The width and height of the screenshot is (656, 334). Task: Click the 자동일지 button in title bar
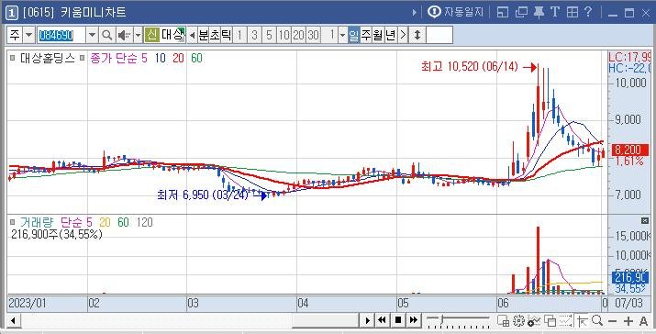coord(456,12)
